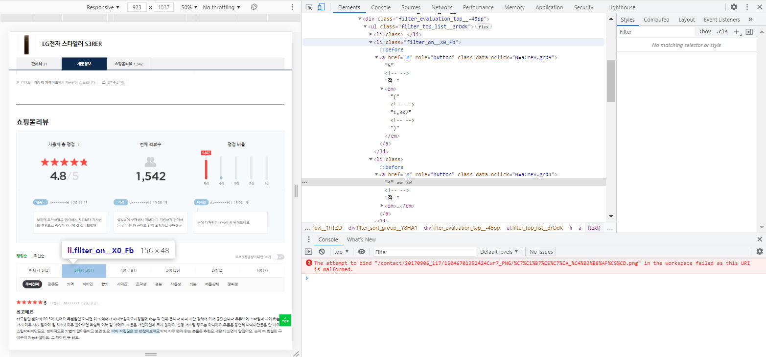Clear the console with the block icon

point(322,252)
